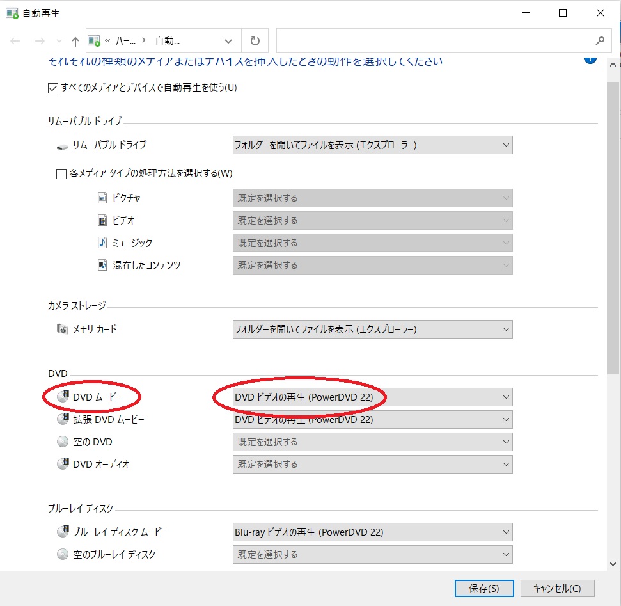Screen dimensions: 621x606
Task: Click the address bar AutoPlay location icon
Action: [94, 41]
